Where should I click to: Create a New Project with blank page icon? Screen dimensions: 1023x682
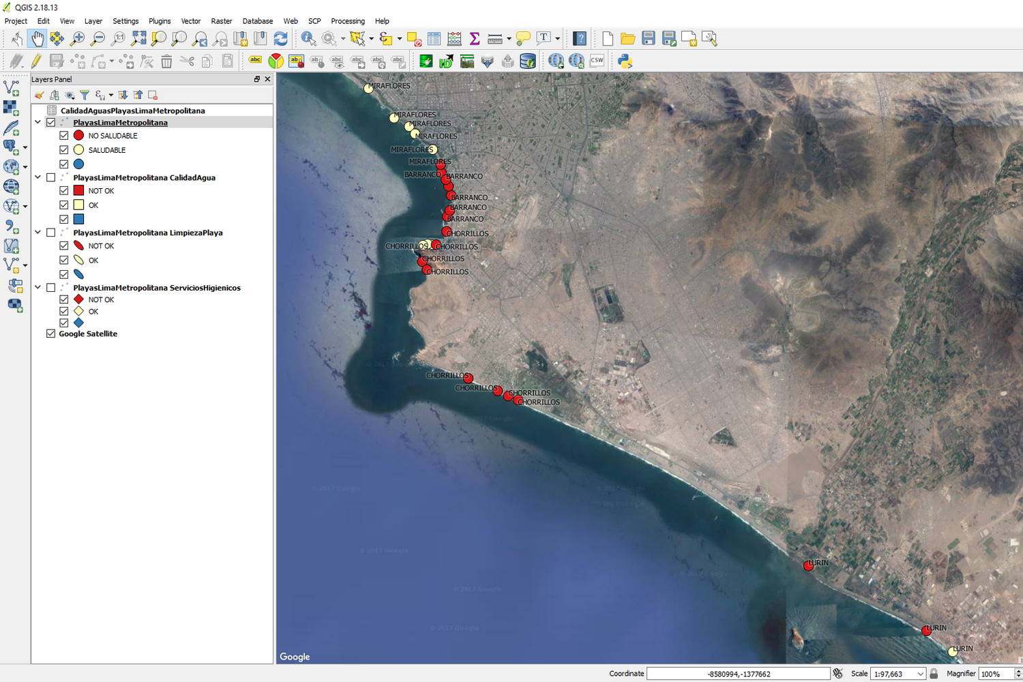[x=608, y=39]
